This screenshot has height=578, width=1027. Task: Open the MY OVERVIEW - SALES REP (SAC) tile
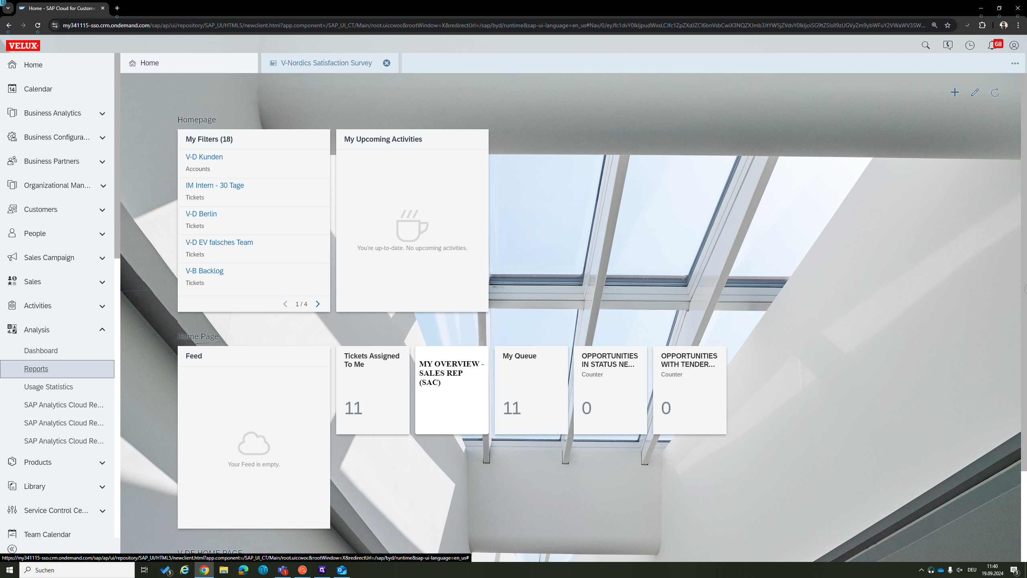click(452, 390)
